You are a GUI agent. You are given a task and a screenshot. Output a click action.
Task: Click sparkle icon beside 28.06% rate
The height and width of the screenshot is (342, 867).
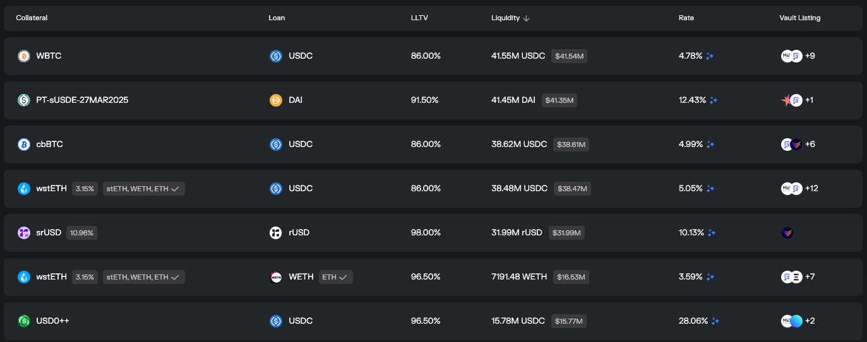(715, 321)
